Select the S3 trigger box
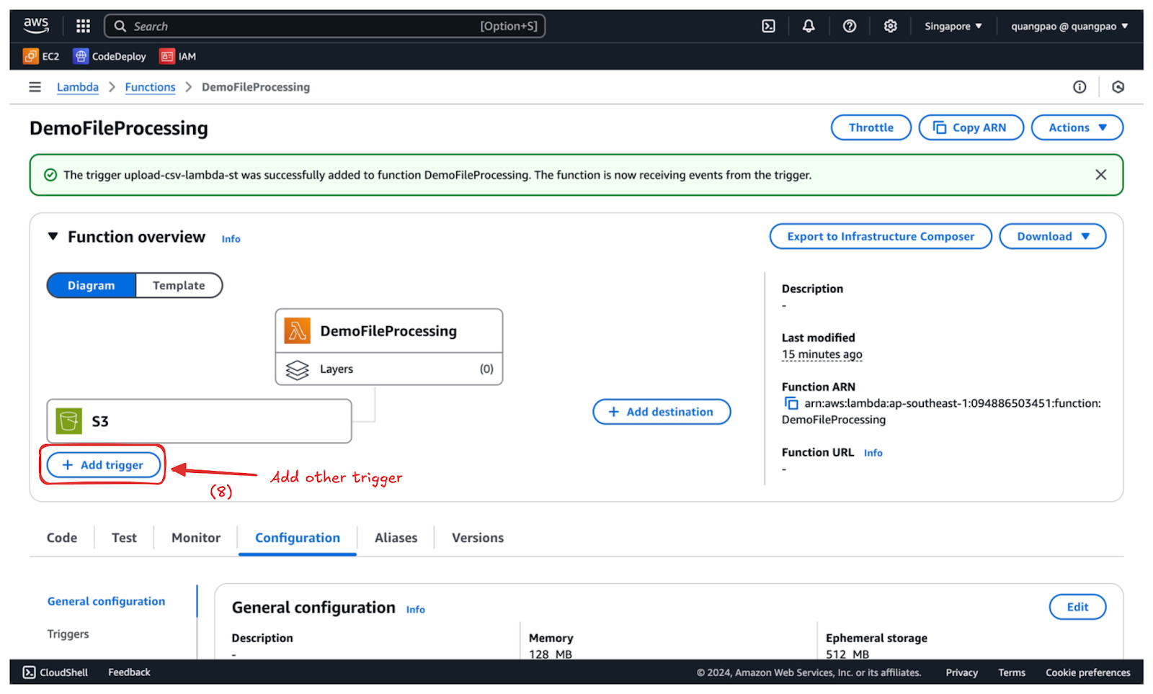This screenshot has height=694, width=1153. [x=199, y=421]
